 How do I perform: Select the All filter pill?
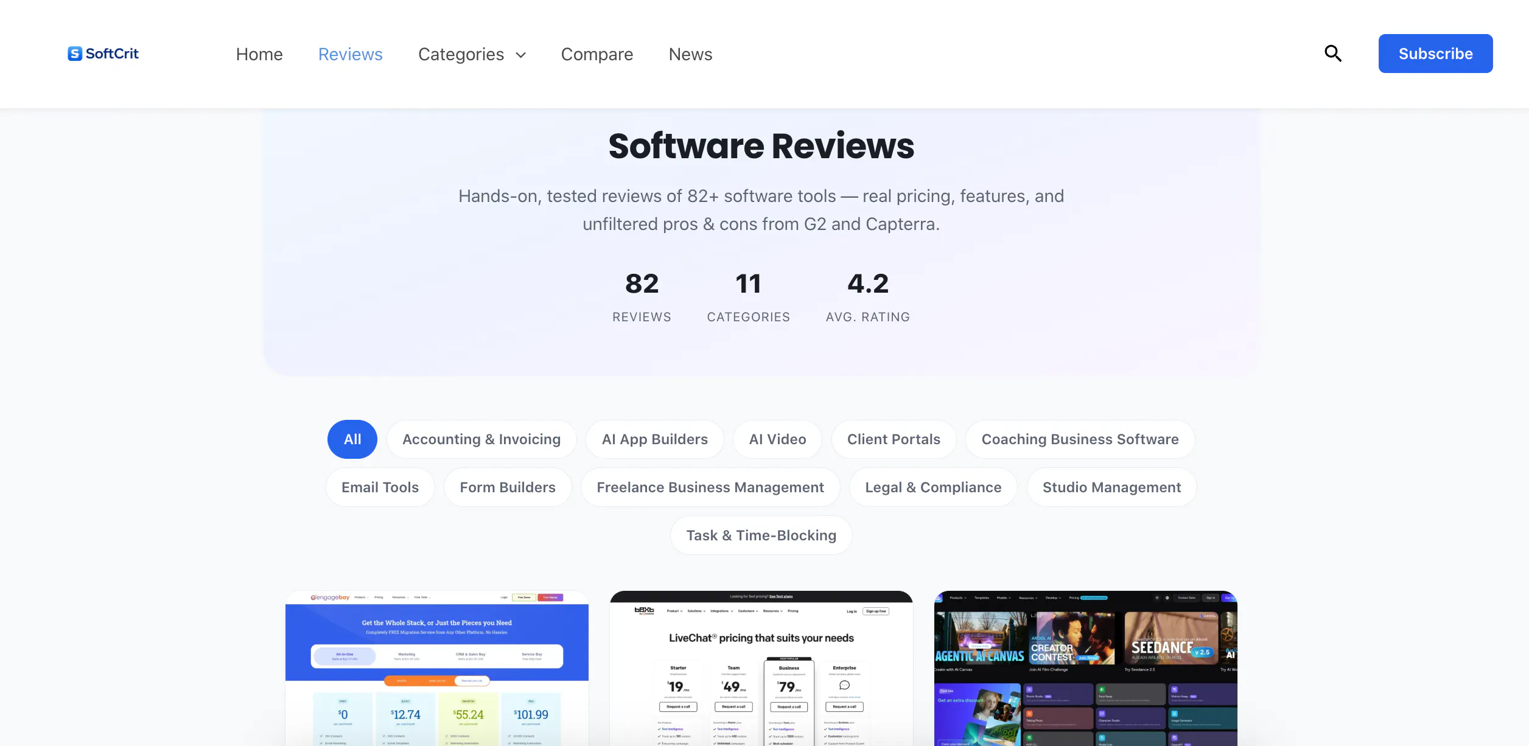coord(352,439)
